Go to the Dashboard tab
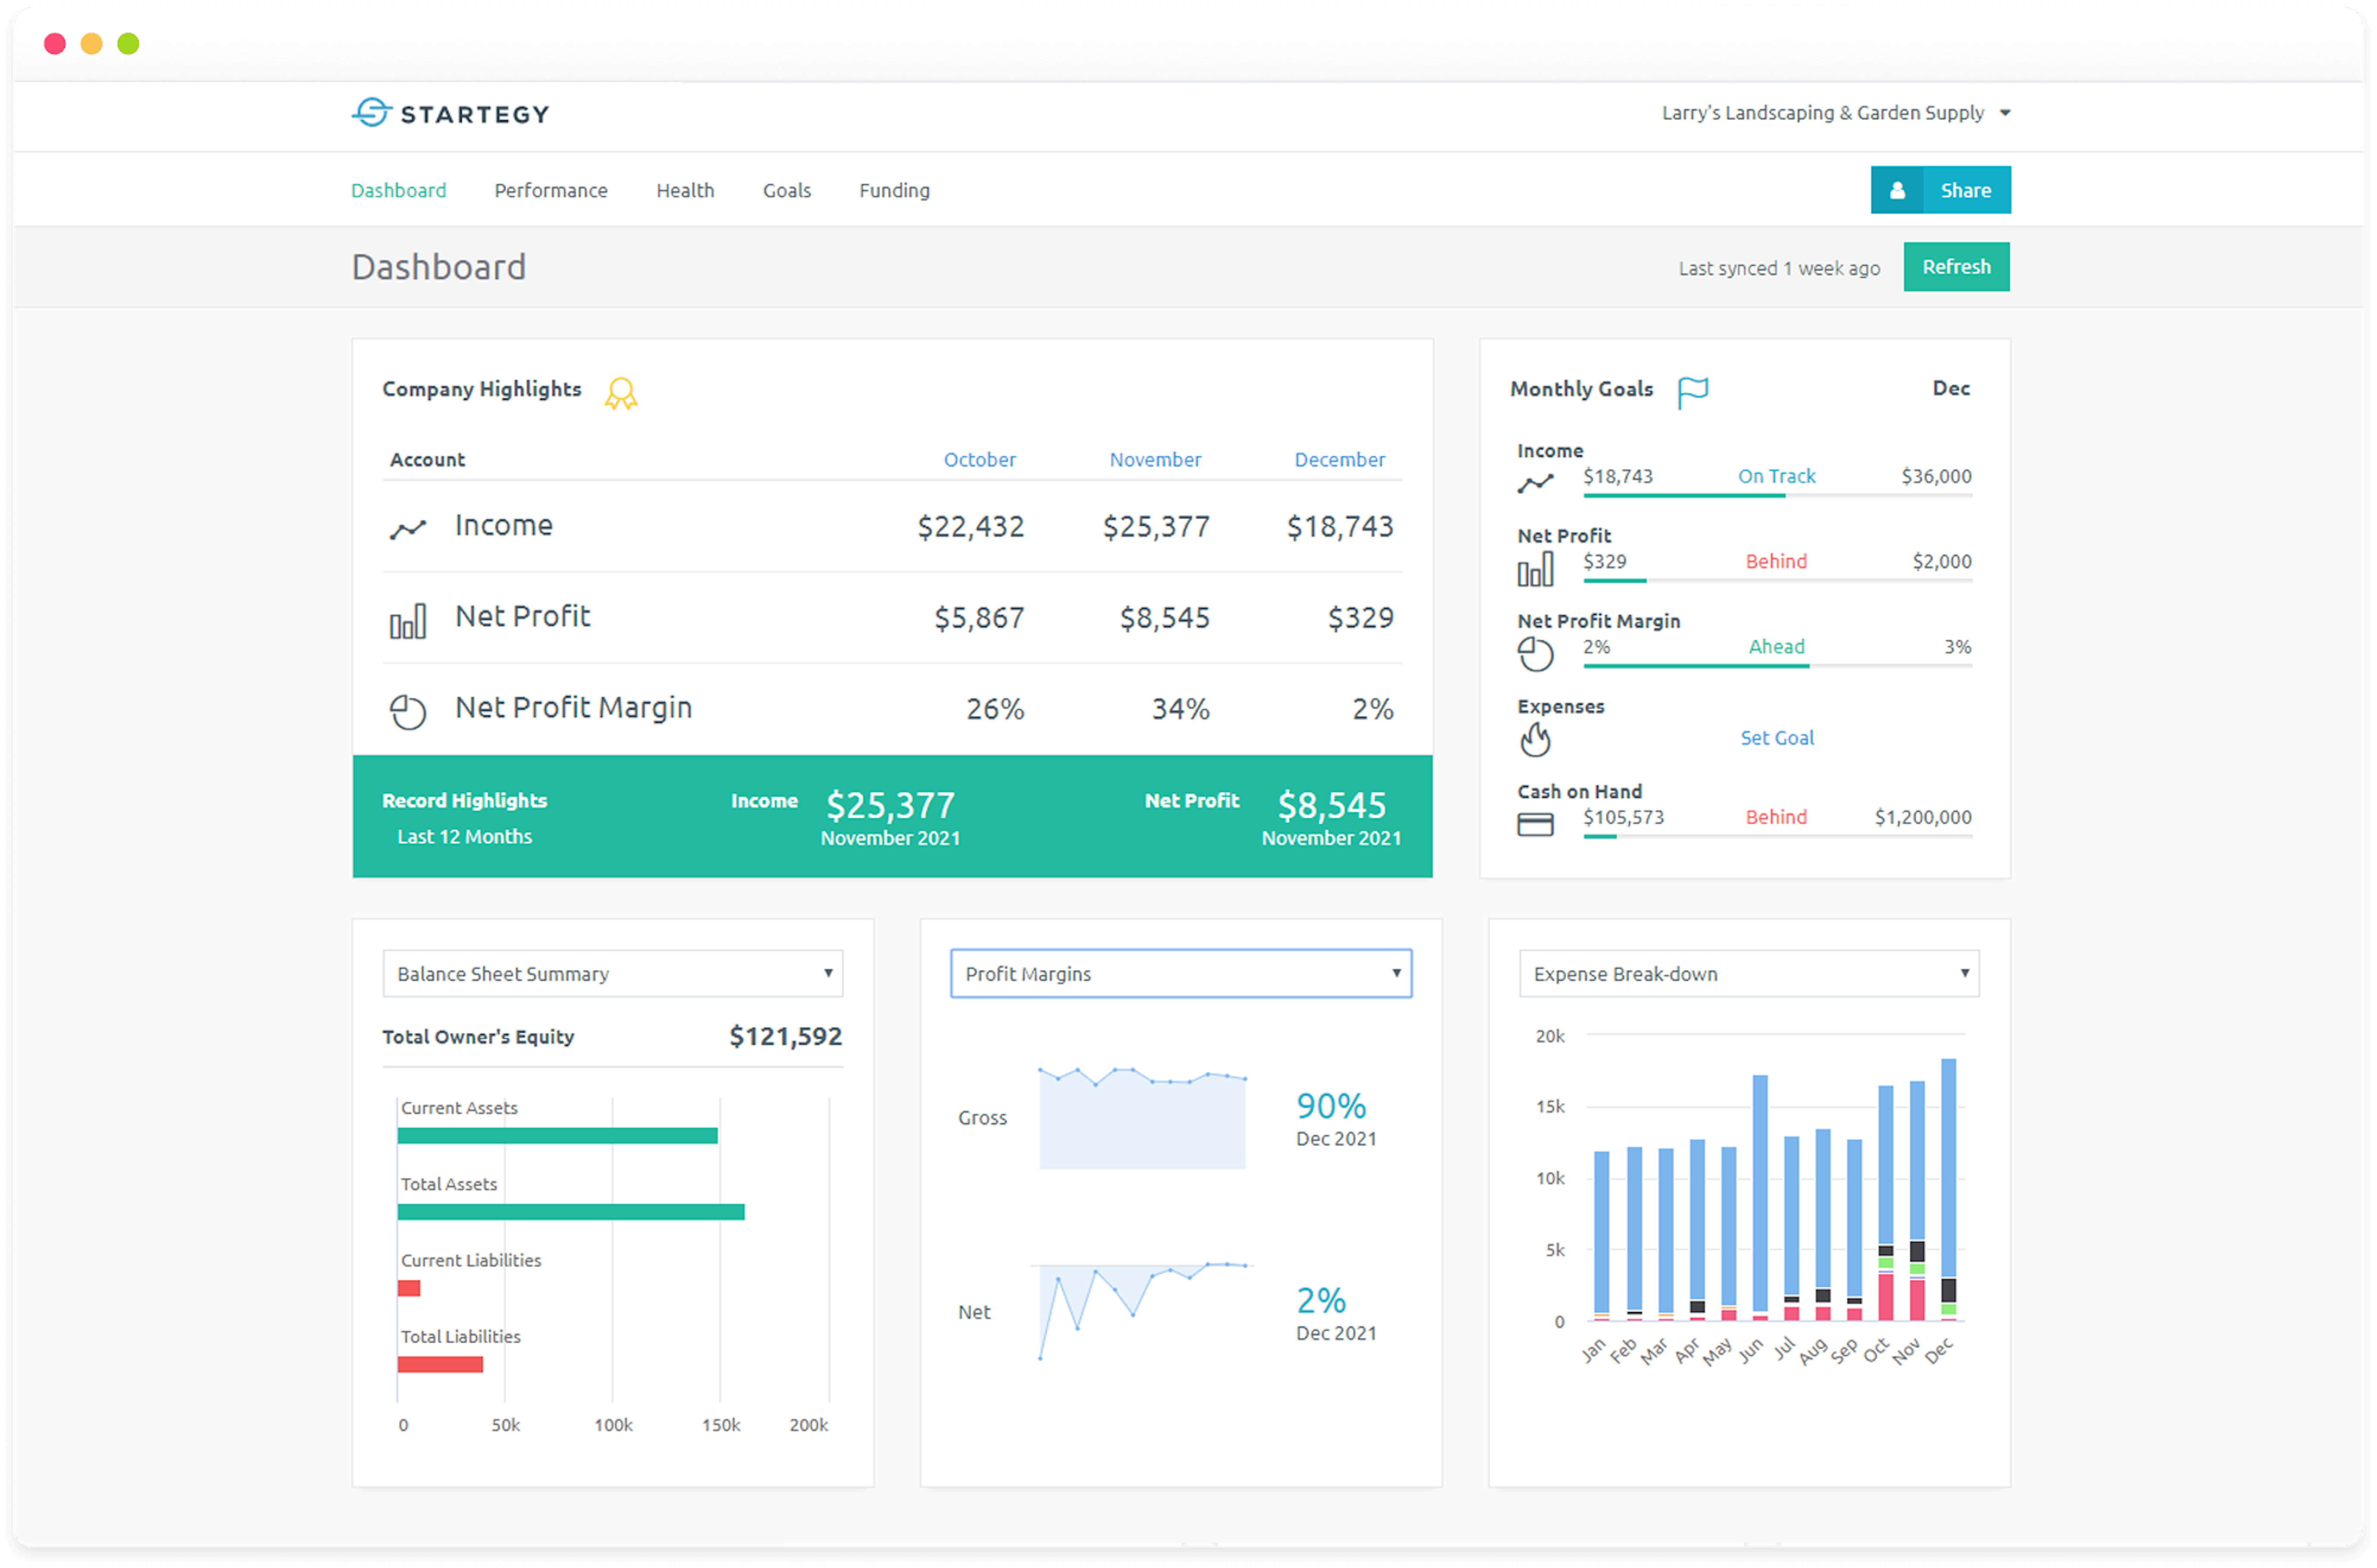 398,190
